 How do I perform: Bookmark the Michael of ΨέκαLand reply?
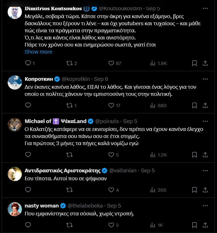click(x=194, y=155)
